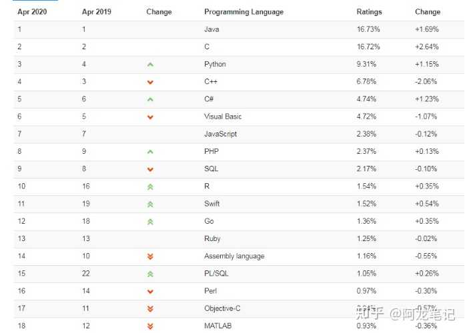Click the Programming Language column header
The image size is (467, 333).
tap(244, 12)
